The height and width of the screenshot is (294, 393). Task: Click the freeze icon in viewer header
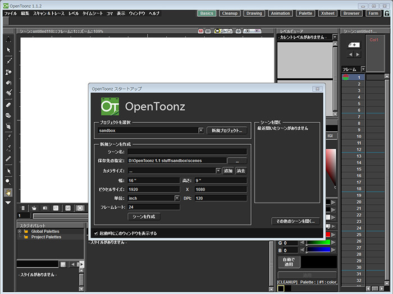[239, 31]
